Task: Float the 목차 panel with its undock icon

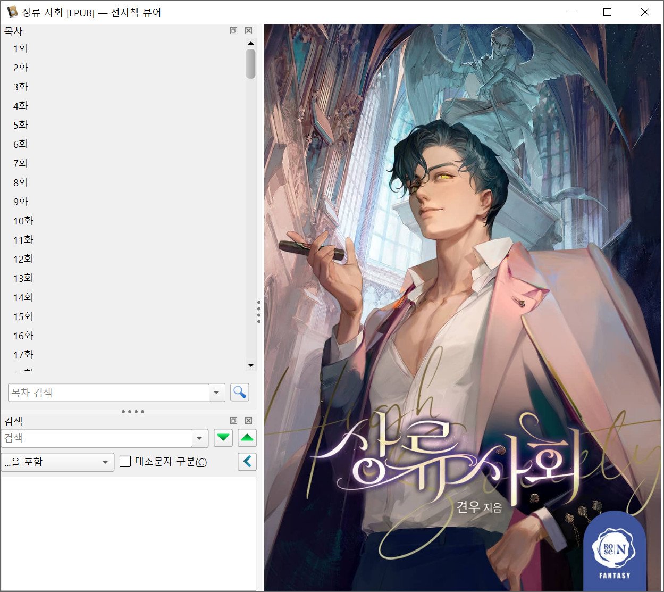Action: [233, 31]
